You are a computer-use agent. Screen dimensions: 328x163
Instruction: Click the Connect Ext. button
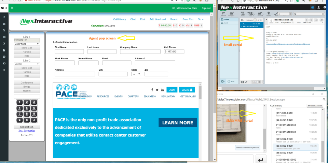tap(27, 127)
